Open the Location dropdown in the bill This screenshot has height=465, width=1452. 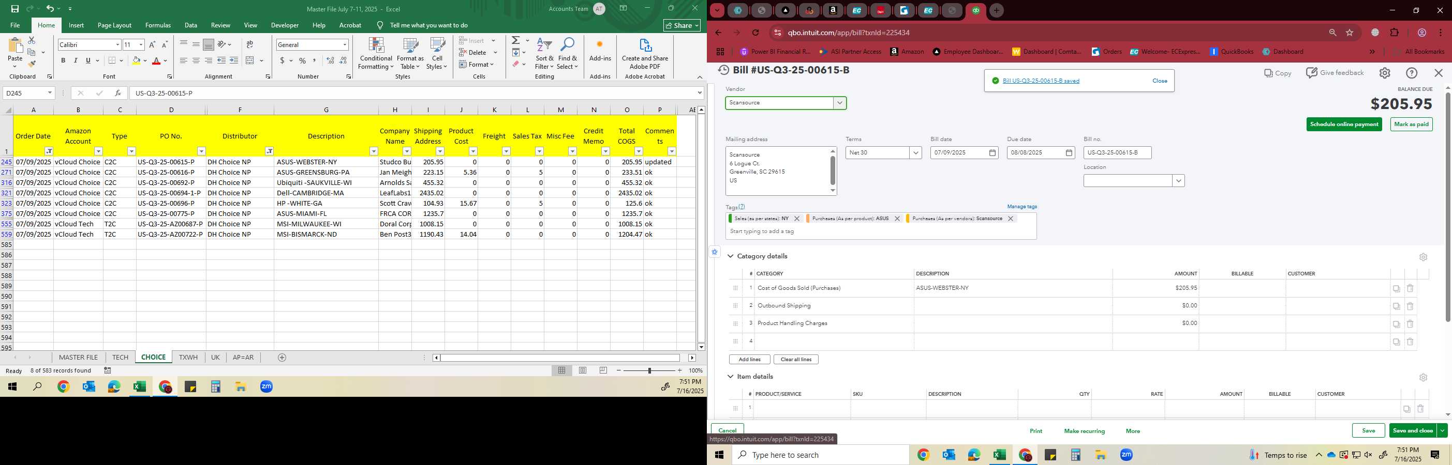click(x=1178, y=181)
